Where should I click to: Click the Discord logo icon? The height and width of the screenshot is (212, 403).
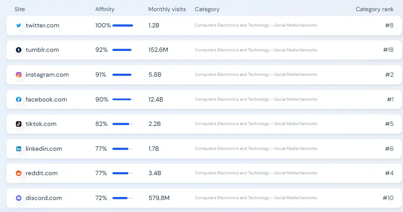tap(18, 198)
